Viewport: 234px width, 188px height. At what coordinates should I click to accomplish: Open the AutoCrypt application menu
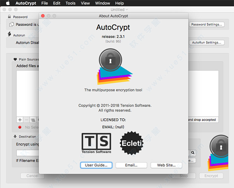(26, 3)
